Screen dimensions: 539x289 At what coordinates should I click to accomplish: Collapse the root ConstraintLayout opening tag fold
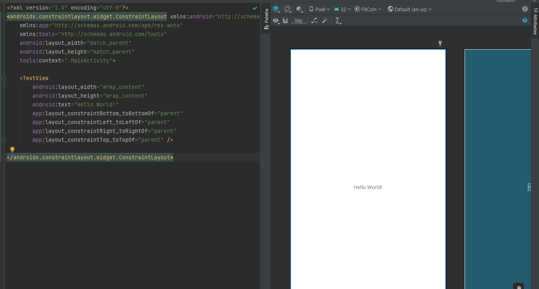(x=4, y=16)
